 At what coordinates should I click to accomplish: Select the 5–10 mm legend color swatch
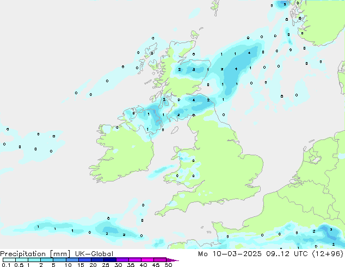pos(59,260)
